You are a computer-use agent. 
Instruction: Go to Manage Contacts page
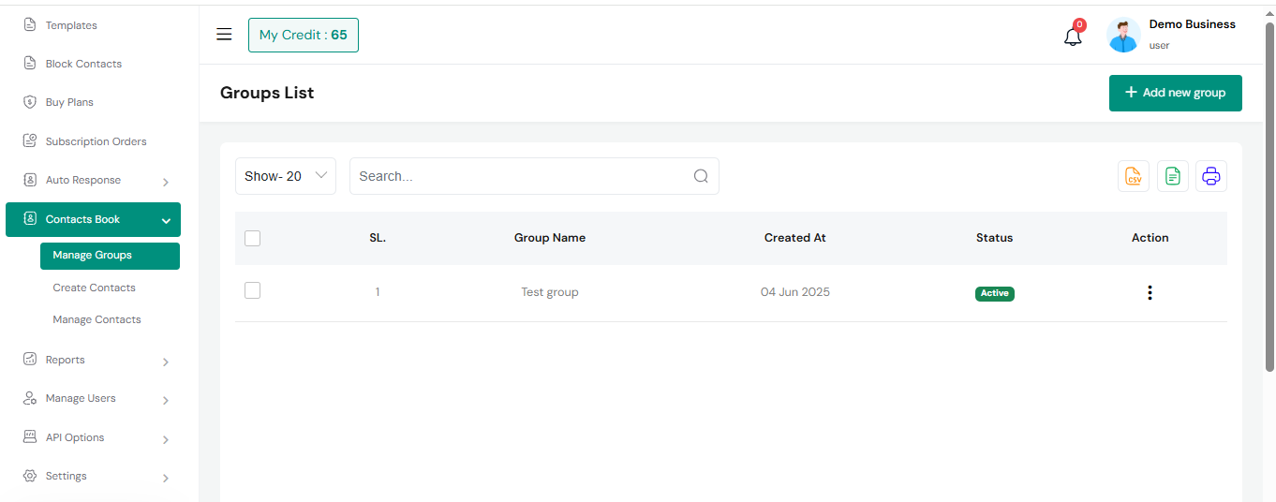96,319
